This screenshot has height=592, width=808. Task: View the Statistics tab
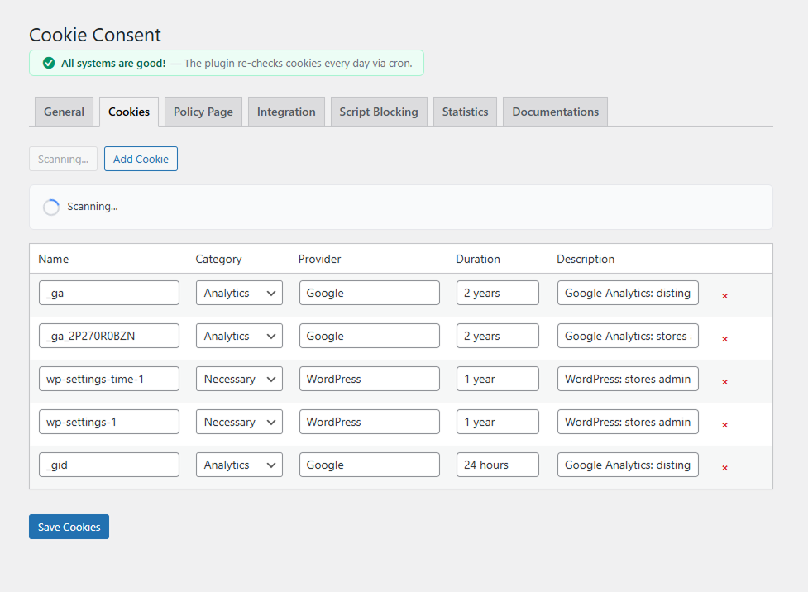[x=465, y=111]
